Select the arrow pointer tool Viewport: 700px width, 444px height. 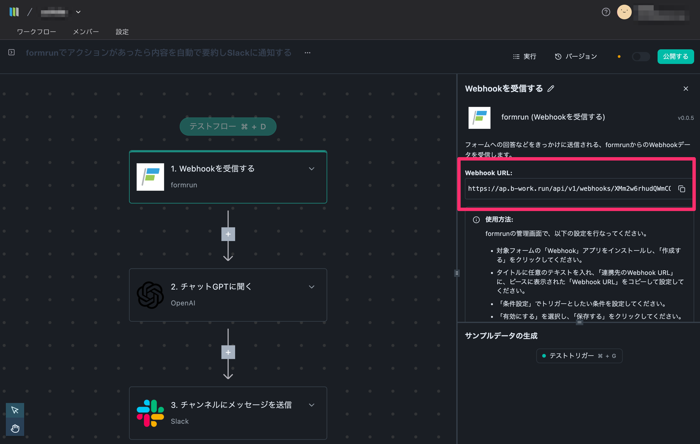(x=15, y=410)
